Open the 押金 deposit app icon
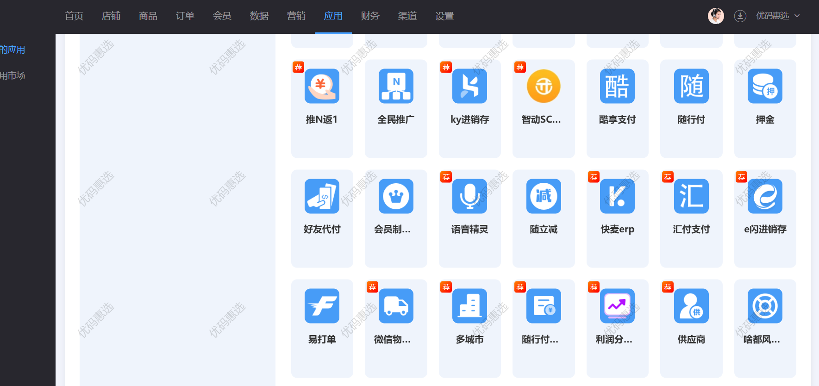 [x=765, y=86]
